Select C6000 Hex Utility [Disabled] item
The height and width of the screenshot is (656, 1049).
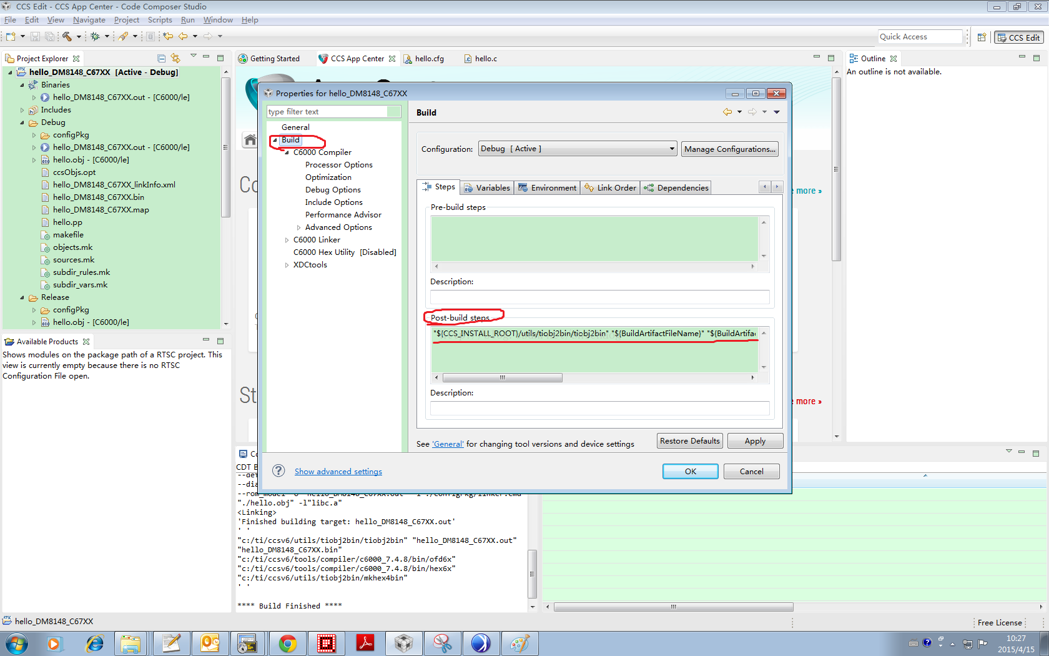tap(345, 252)
